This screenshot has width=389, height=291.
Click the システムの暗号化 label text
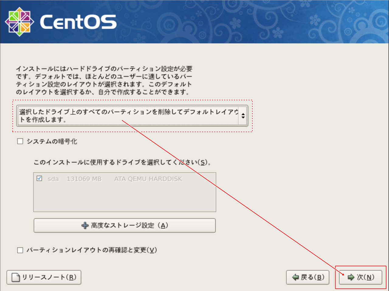click(52, 141)
